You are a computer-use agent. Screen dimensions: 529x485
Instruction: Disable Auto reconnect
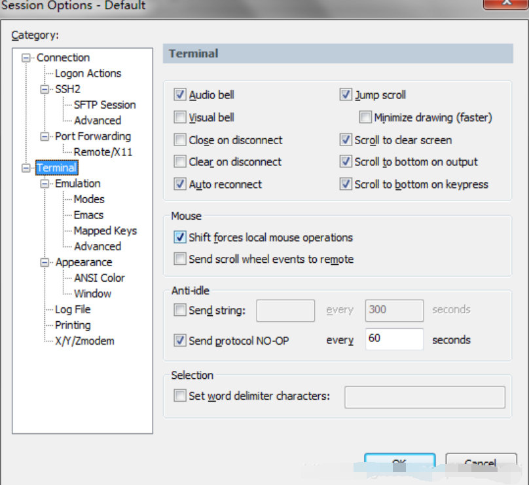(x=180, y=184)
